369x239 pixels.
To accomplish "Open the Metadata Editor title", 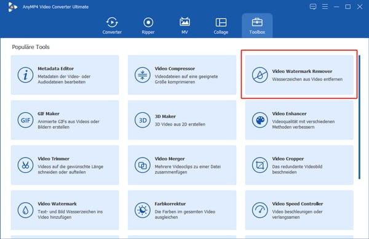I will (x=56, y=69).
